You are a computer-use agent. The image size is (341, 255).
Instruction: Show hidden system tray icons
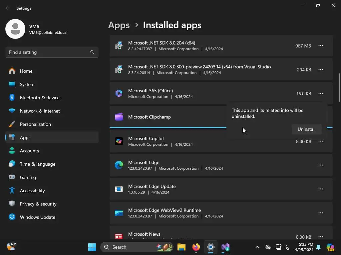click(x=257, y=247)
